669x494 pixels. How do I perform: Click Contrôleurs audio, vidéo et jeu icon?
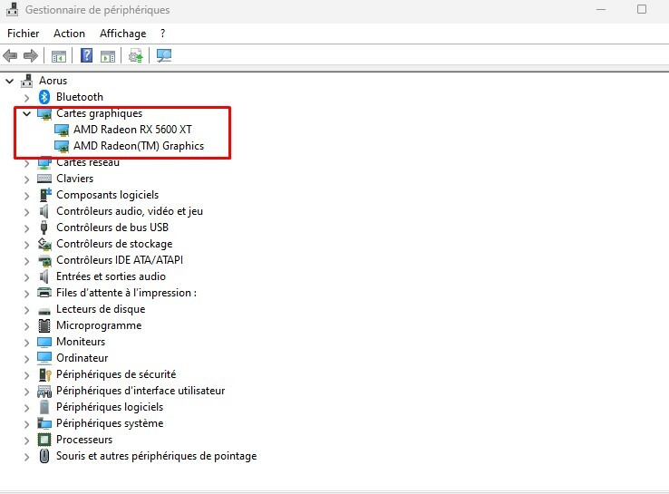pyautogui.click(x=44, y=211)
